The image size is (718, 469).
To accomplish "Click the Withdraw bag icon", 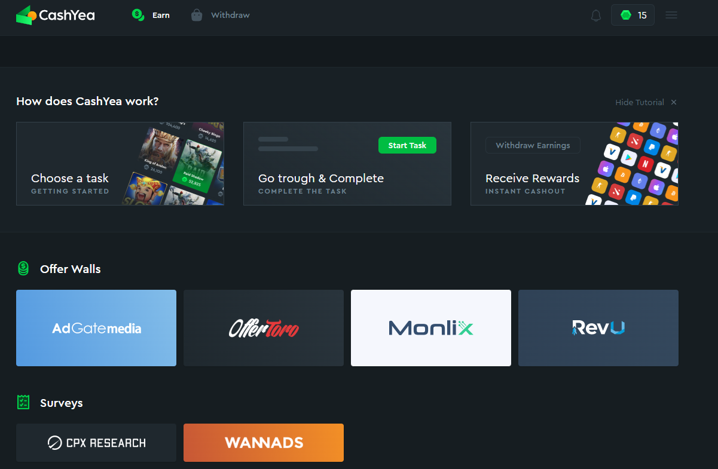I will pos(197,15).
